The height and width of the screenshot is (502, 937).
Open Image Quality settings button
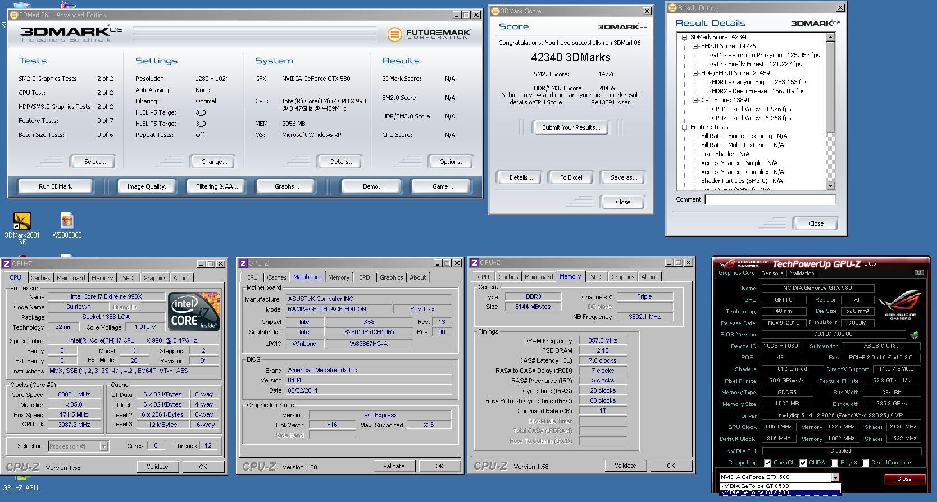(x=148, y=186)
